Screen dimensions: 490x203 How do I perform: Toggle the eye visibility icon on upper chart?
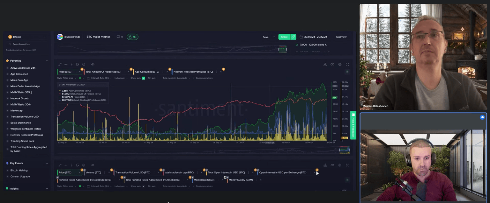pyautogui.click(x=93, y=64)
